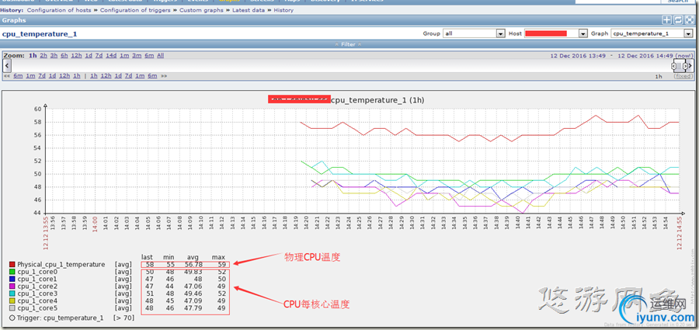
Task: Click green swatch of cpu_1_core0
Action: 12,272
